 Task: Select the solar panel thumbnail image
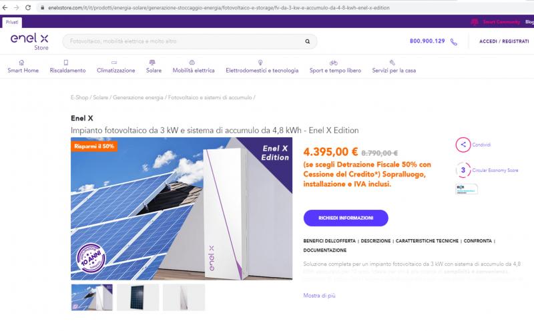pos(138,297)
